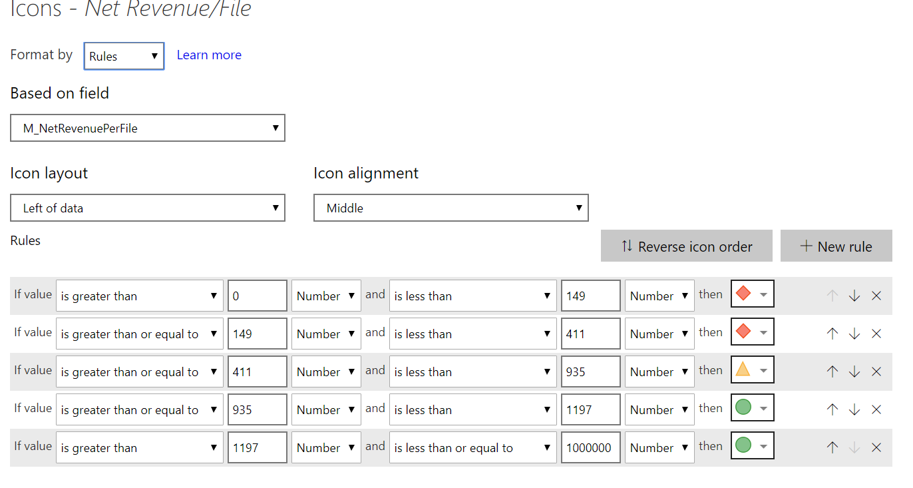Click the maximum value field containing 935
The width and height of the screenshot is (913, 488).
[x=591, y=371]
